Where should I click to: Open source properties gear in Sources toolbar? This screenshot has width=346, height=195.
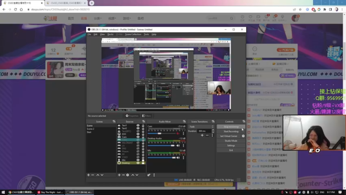point(128,175)
